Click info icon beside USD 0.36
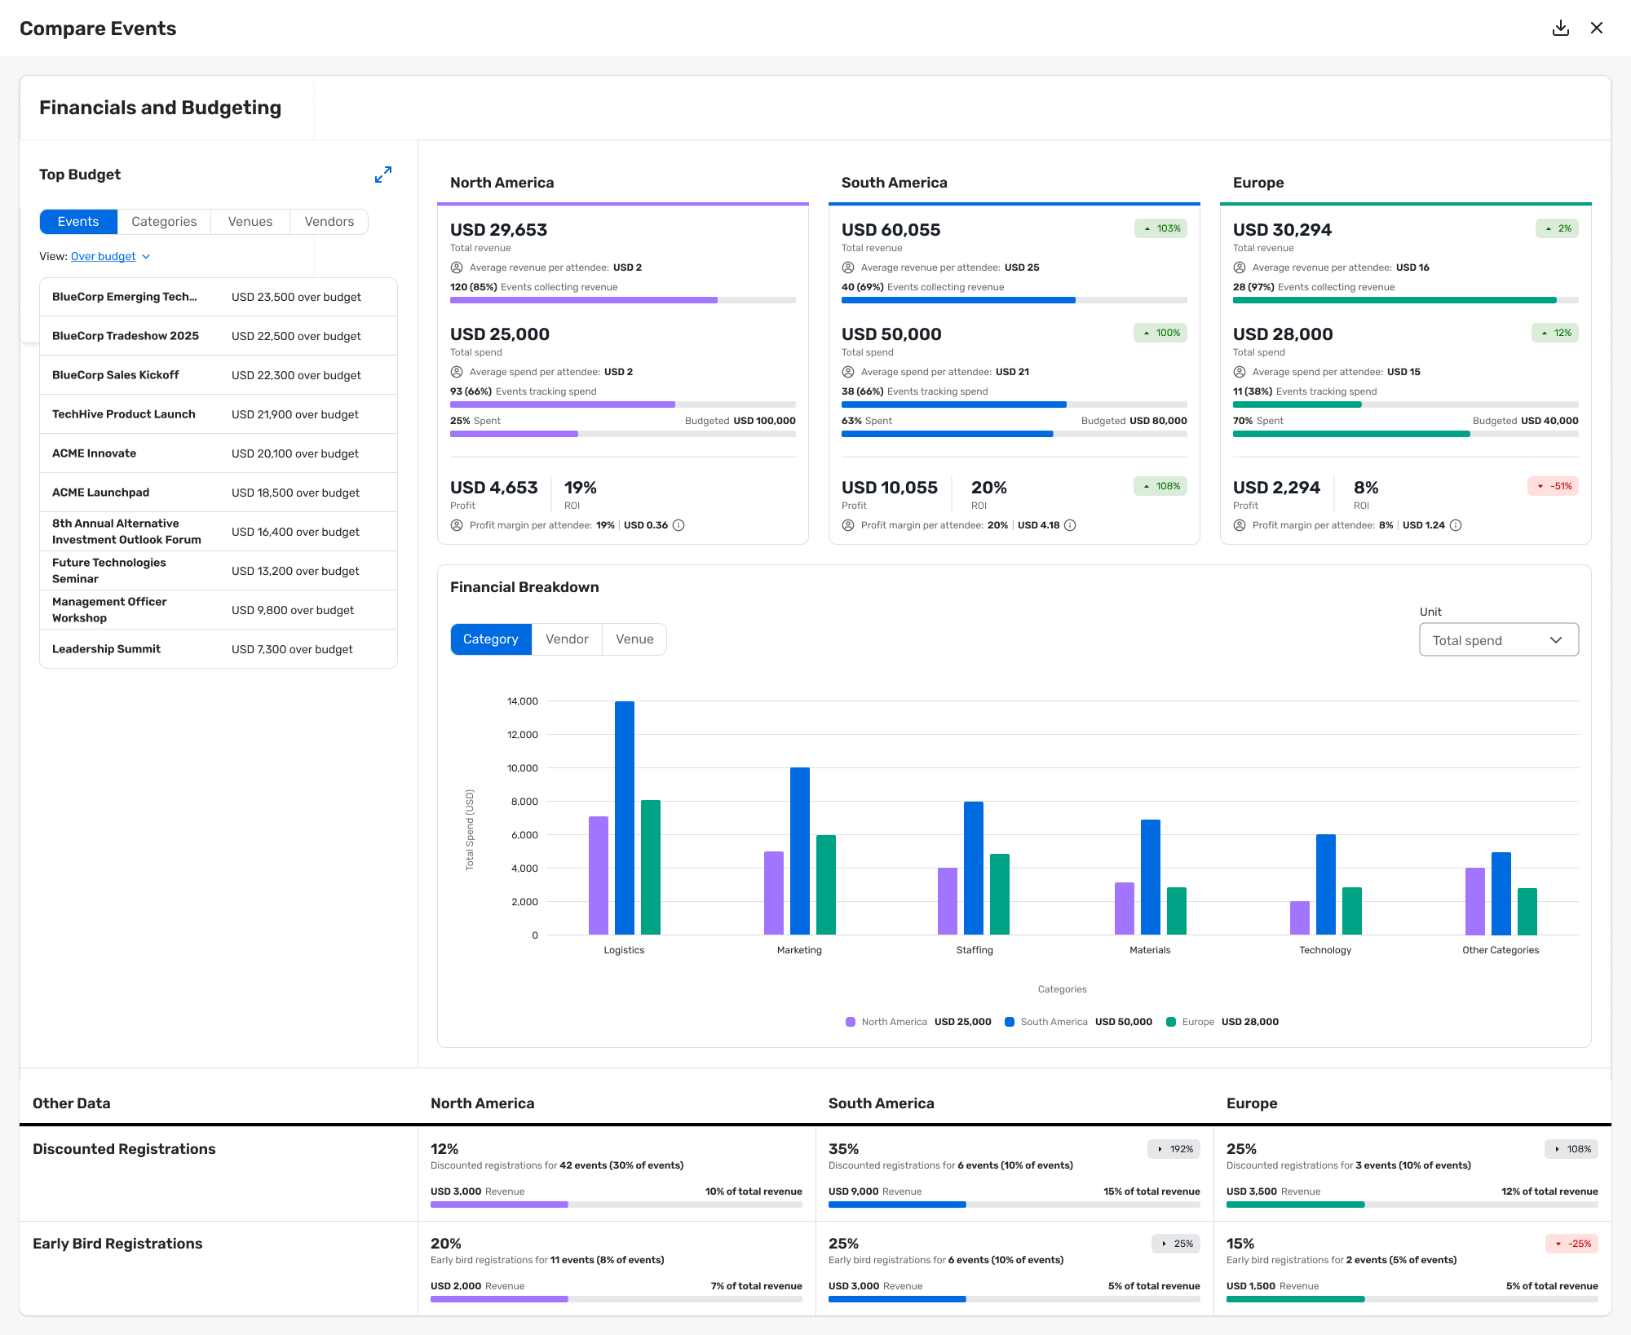 click(x=678, y=525)
